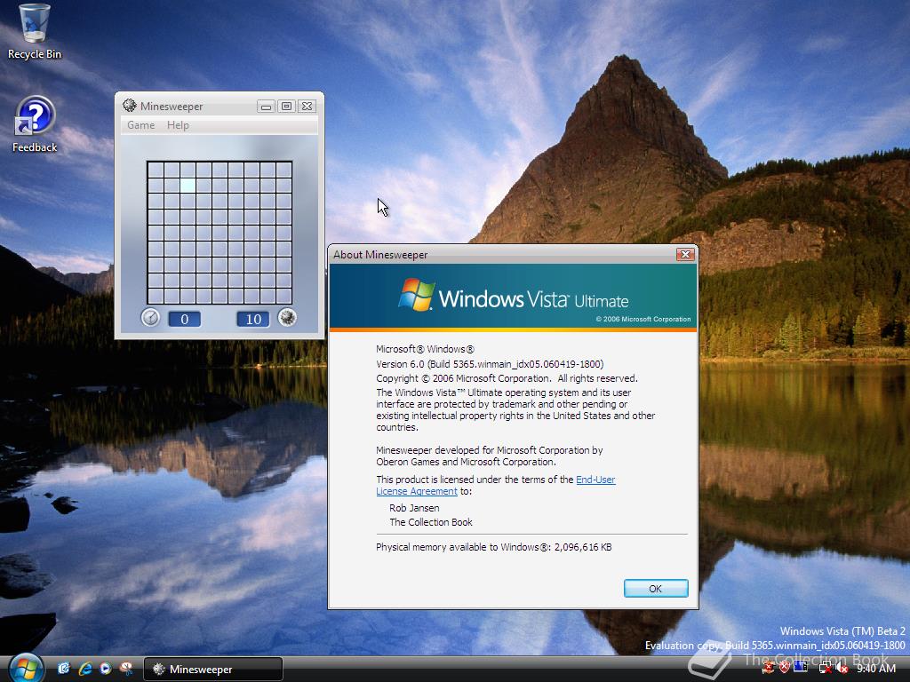Viewport: 910px width, 682px height.
Task: Close the About Minesweeper dialog
Action: tap(685, 255)
